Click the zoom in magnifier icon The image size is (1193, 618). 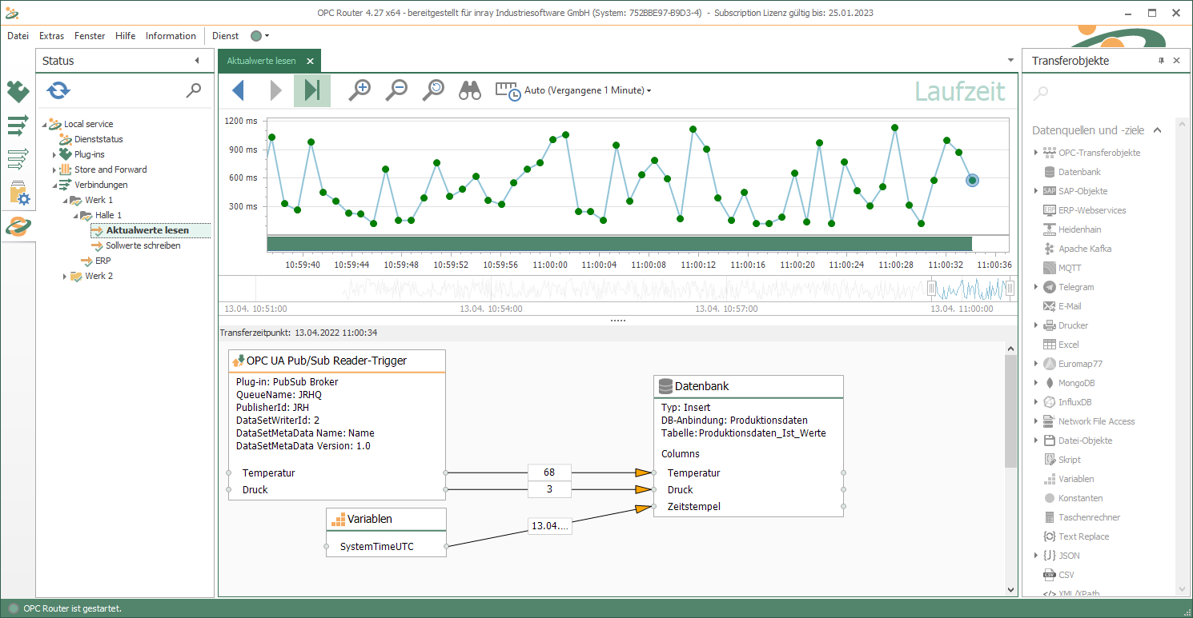360,90
